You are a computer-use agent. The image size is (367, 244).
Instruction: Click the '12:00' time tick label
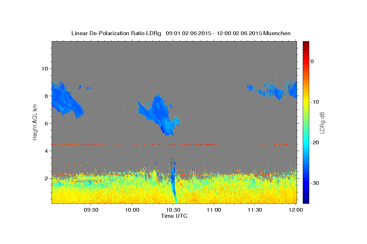point(296,210)
